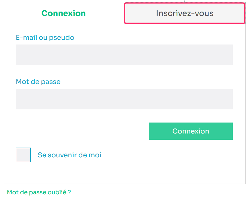Image resolution: width=249 pixels, height=199 pixels.
Task: Submit the login form with Connexion
Action: [190, 131]
